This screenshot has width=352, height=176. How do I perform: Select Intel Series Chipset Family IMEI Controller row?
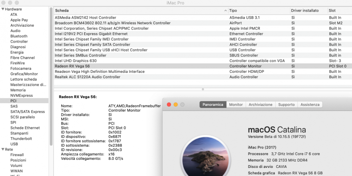click(x=203, y=39)
